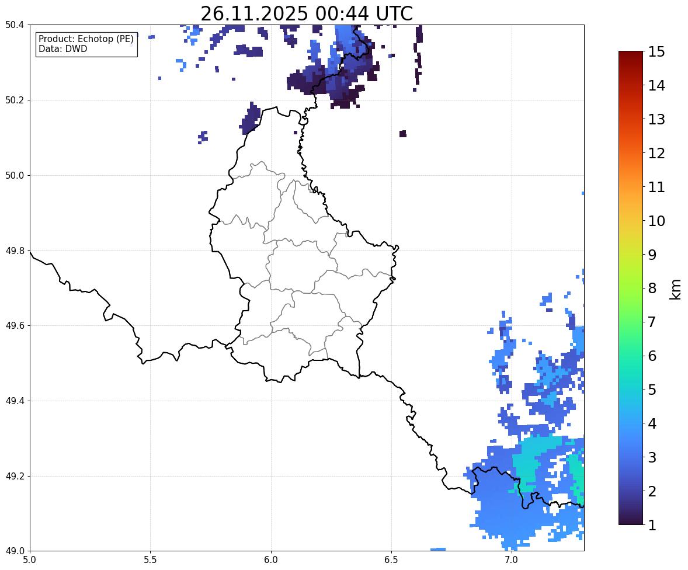Click the title '26.11.2025 00:44 UTC'

pyautogui.click(x=306, y=13)
